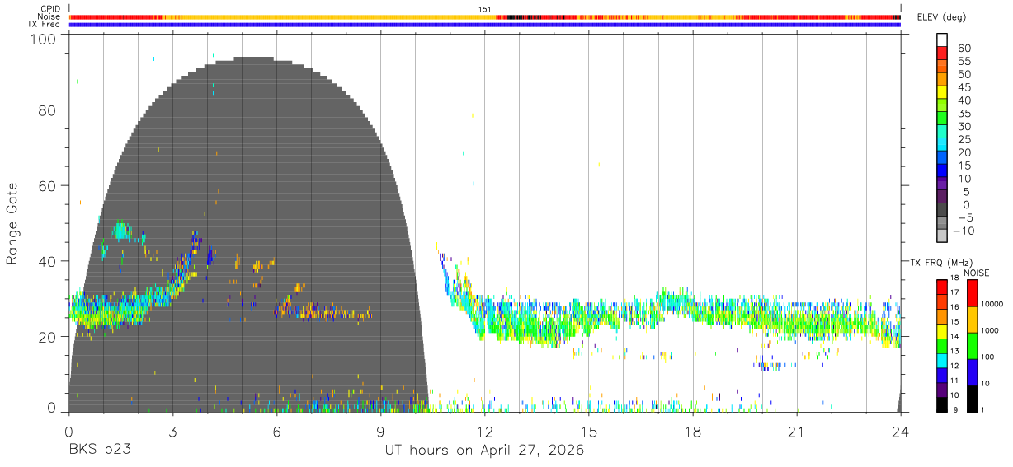Click the BKS b23 radar label
Screen dimensions: 1013x467
click(x=99, y=451)
